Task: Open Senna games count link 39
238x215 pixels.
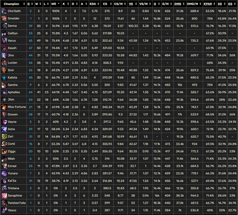Action: [x=30, y=26]
